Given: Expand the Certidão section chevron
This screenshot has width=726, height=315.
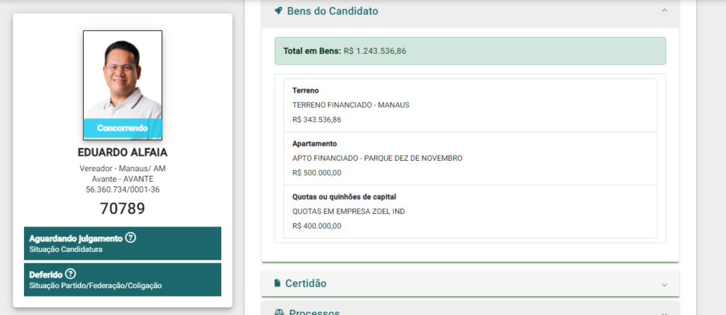Looking at the screenshot, I should coord(664,285).
